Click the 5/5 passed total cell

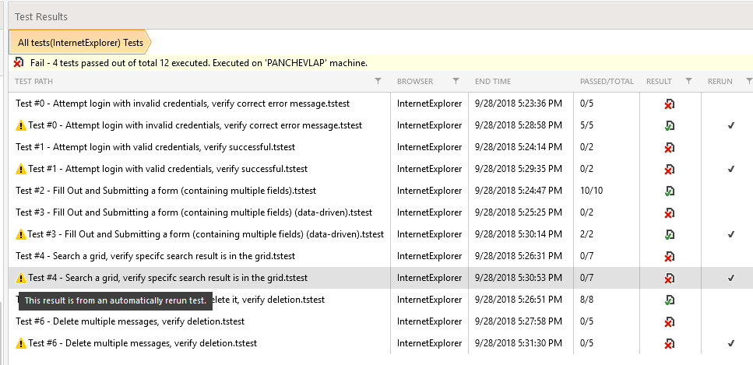586,125
